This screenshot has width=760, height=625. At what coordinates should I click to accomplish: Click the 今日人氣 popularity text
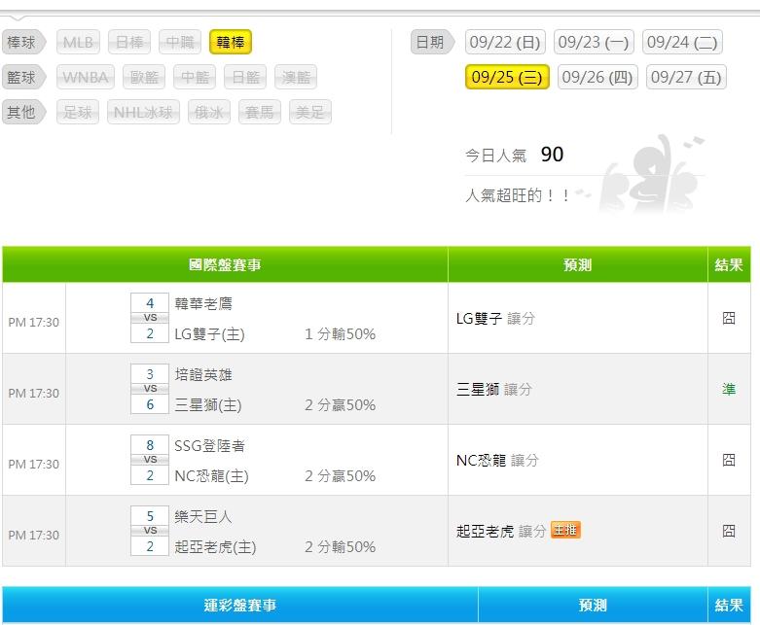[495, 156]
